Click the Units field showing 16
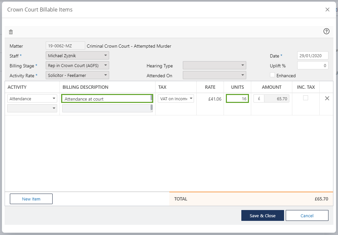 click(x=237, y=99)
